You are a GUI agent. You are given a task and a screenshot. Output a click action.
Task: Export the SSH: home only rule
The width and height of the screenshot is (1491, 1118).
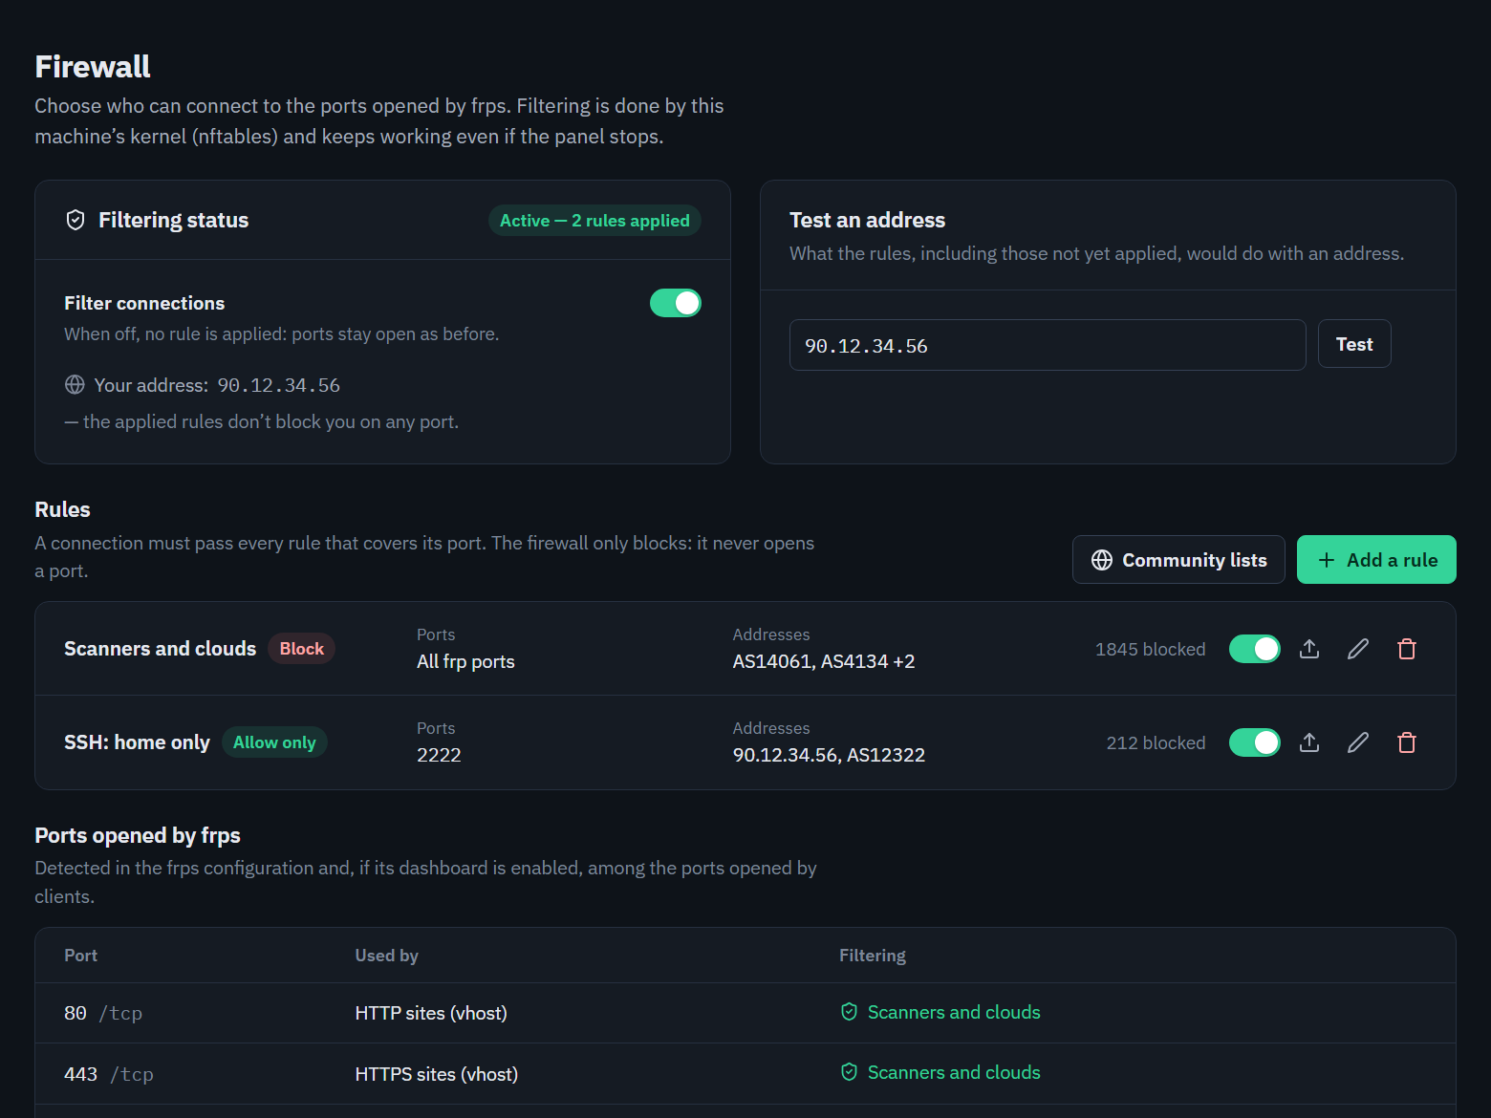[x=1309, y=742]
